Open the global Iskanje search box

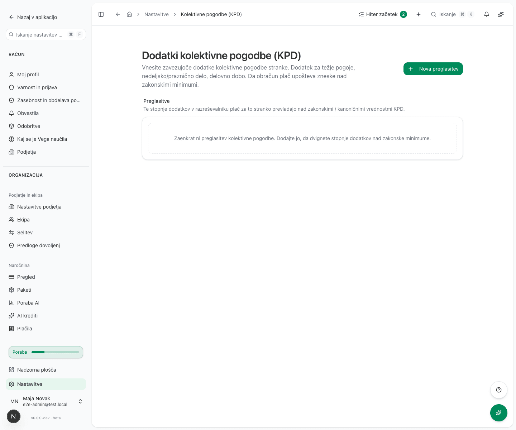tap(453, 14)
